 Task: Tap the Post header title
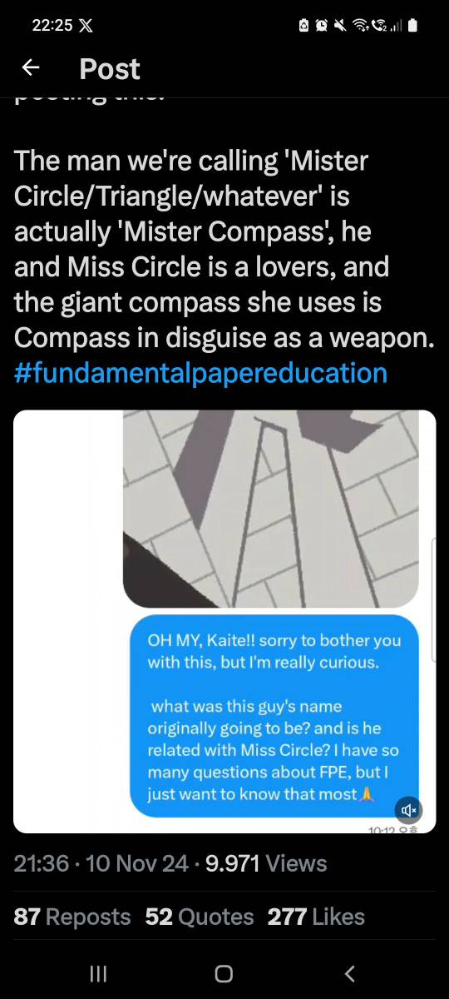(110, 68)
